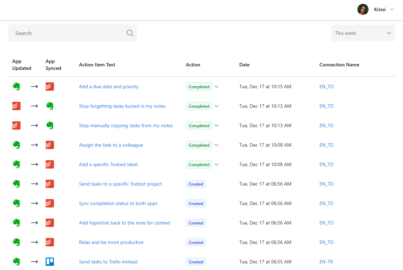Click Todoist icon in 'Assign the task' row
The image size is (403, 270).
pyautogui.click(x=50, y=145)
